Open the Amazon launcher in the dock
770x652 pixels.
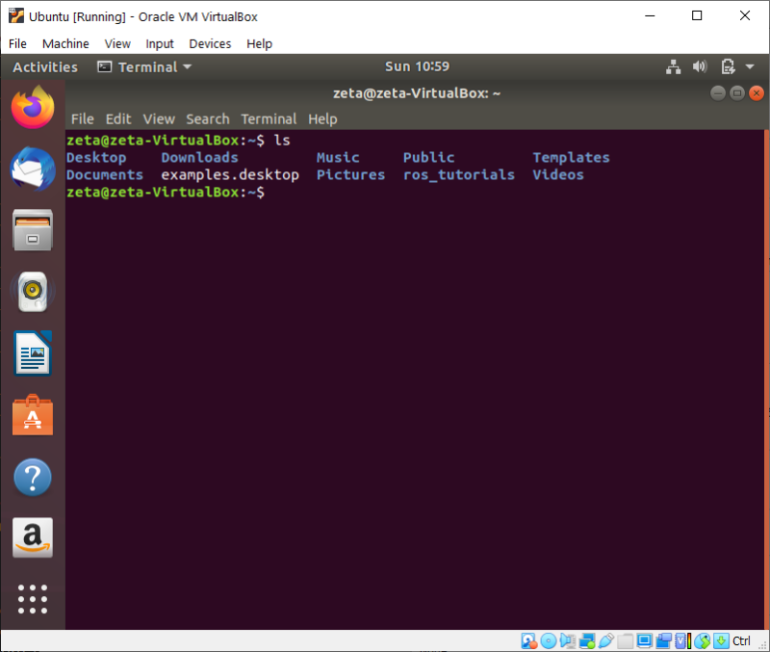point(32,537)
